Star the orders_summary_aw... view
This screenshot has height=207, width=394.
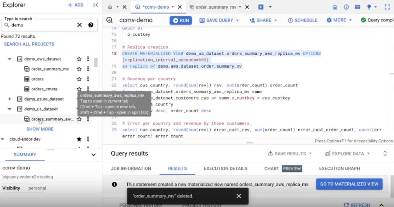click(79, 119)
